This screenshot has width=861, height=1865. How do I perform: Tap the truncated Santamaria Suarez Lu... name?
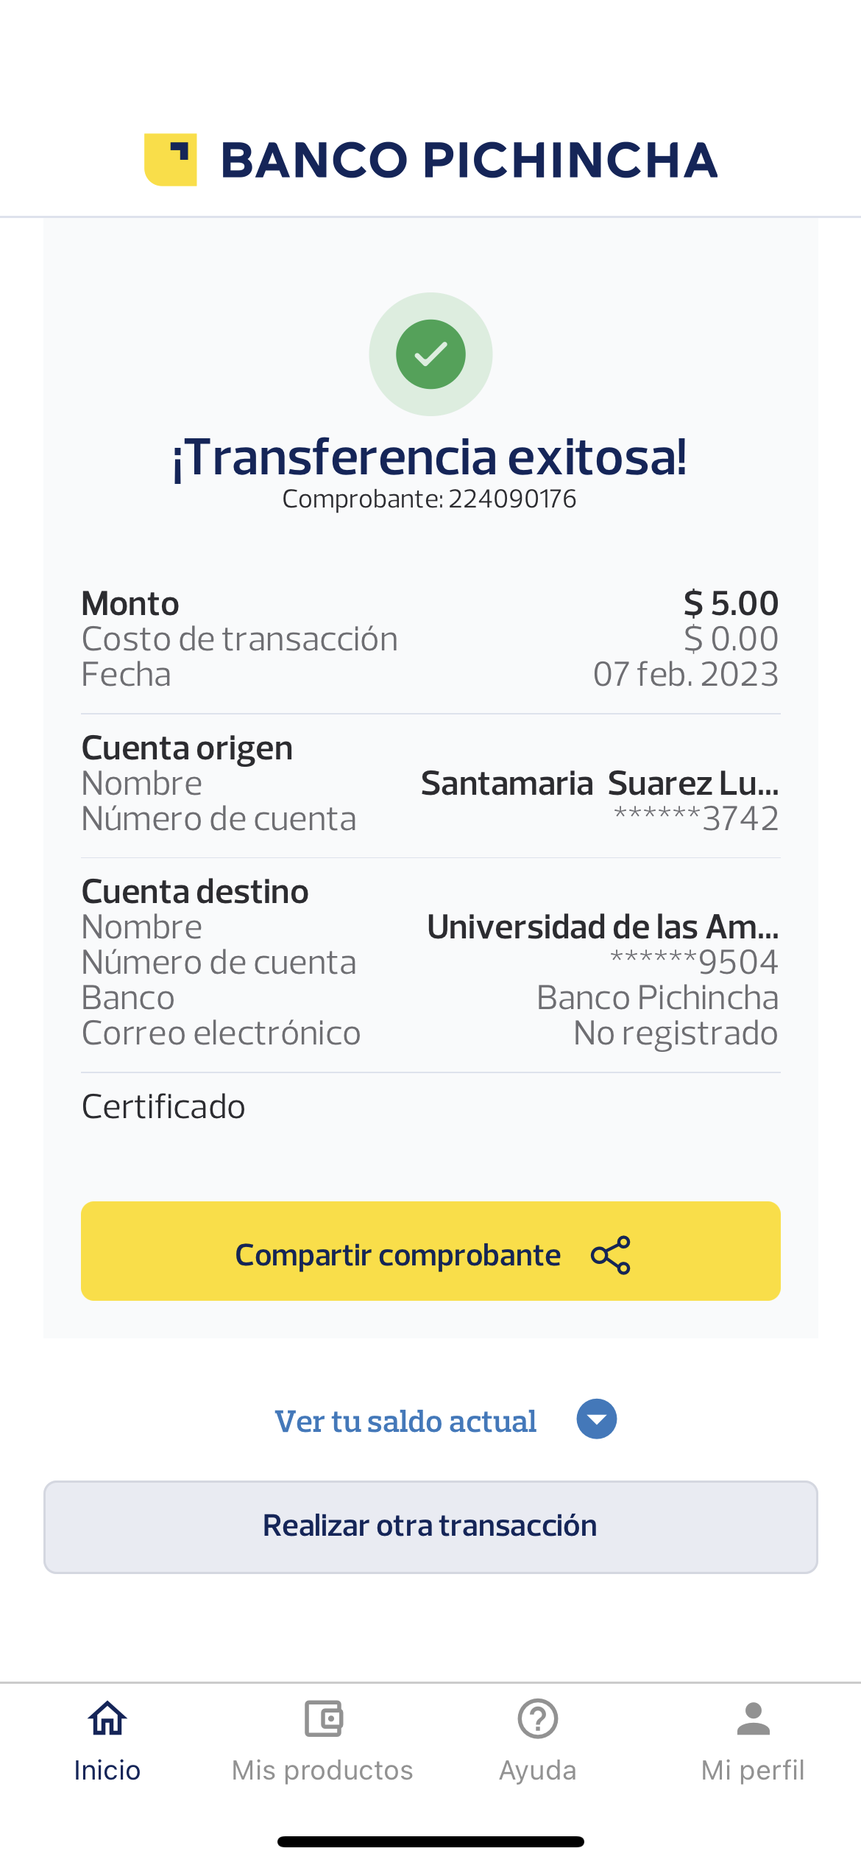pyautogui.click(x=599, y=783)
